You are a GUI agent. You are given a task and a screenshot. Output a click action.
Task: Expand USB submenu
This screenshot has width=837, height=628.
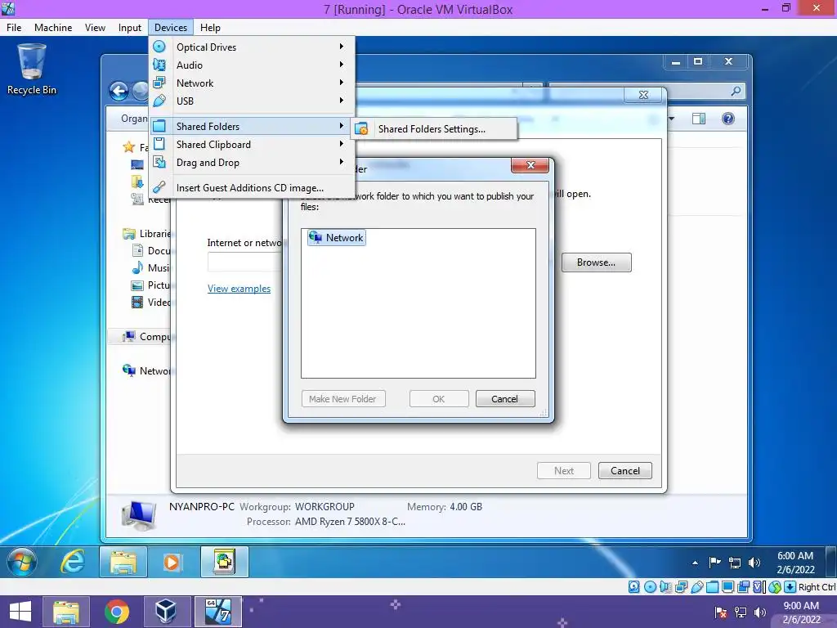(252, 101)
